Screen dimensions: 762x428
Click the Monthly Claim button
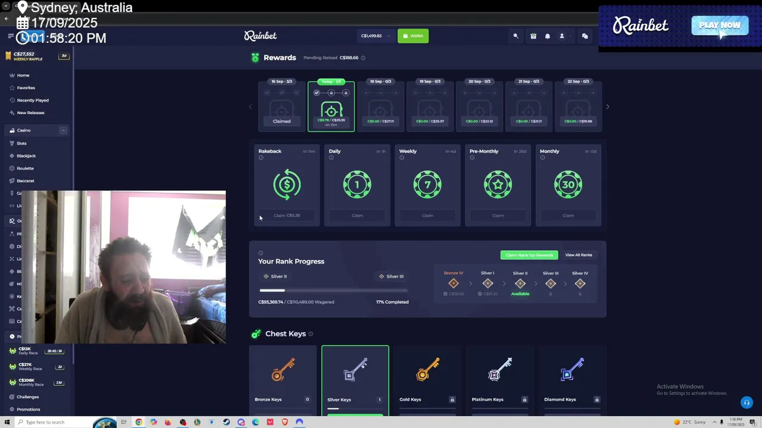click(x=568, y=216)
